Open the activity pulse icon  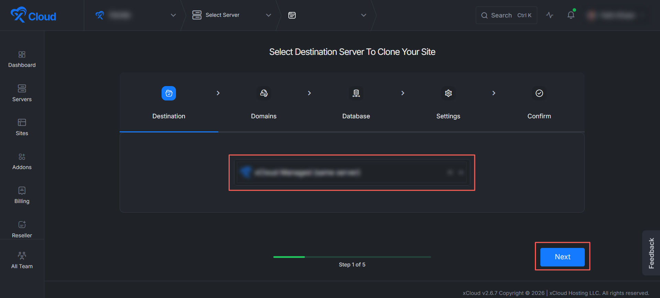coord(550,15)
